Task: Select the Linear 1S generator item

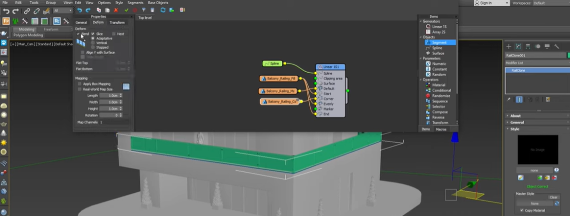Action: [439, 26]
